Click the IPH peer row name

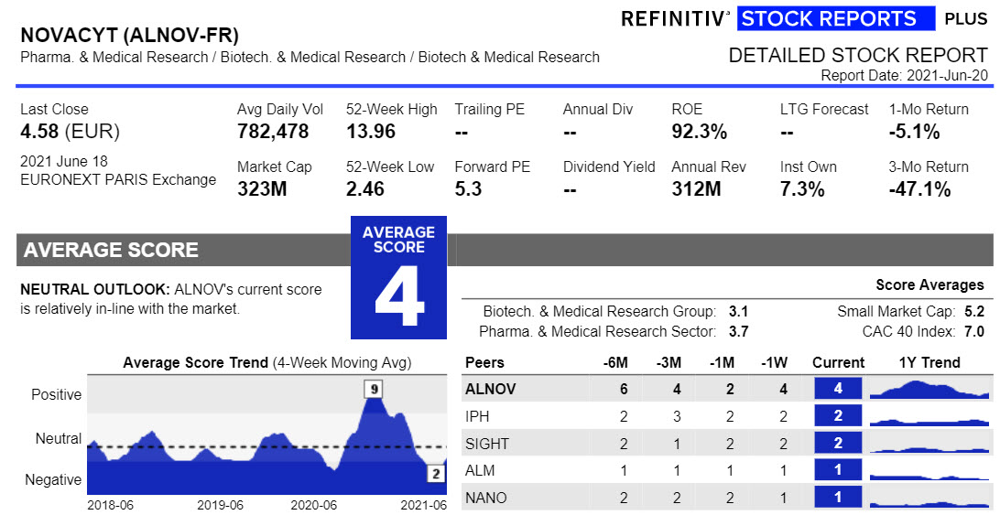(477, 416)
